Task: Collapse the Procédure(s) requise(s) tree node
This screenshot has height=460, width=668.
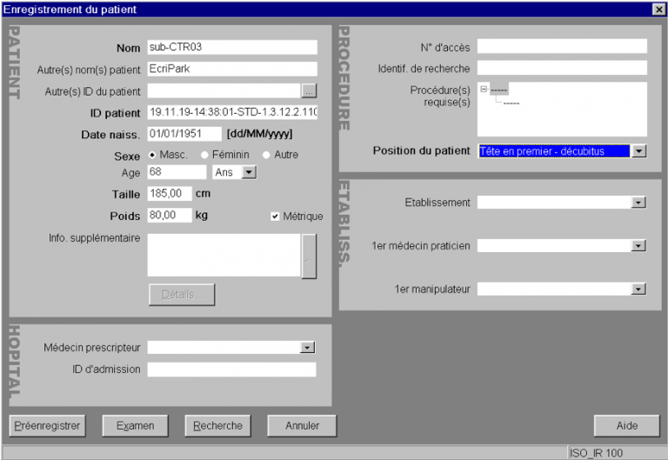Action: coord(484,89)
